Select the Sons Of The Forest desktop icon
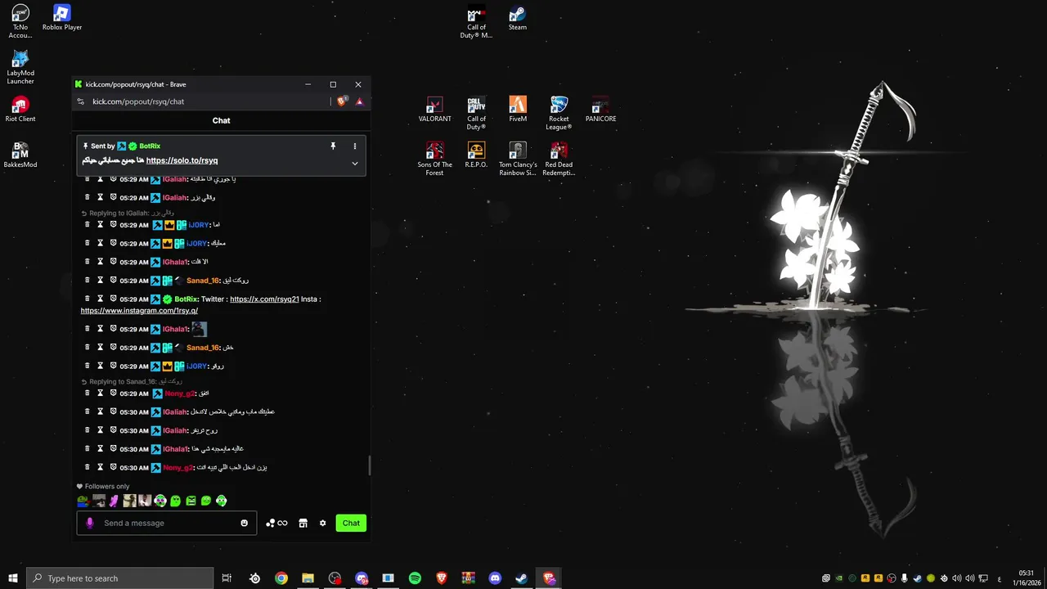This screenshot has width=1047, height=589. coord(435,159)
